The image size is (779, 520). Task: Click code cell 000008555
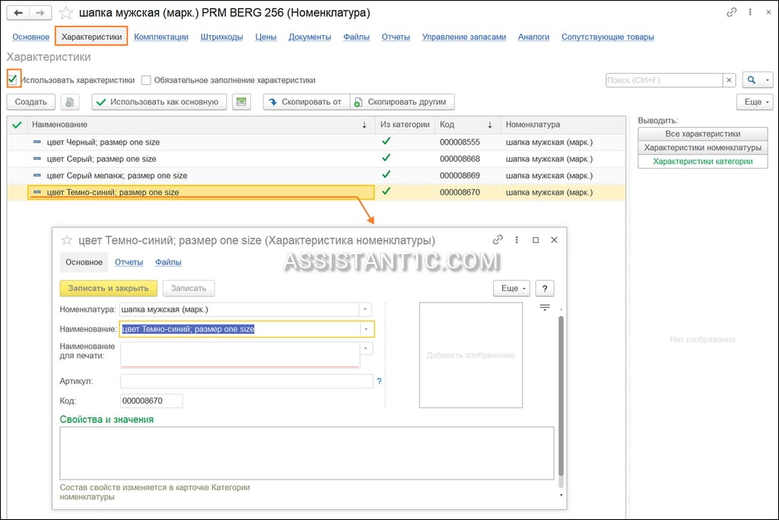tap(459, 142)
